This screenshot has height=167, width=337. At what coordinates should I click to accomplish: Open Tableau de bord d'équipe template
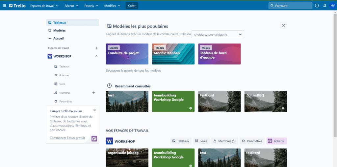220,54
